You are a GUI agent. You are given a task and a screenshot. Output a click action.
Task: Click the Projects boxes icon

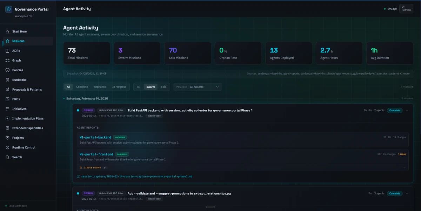pyautogui.click(x=7, y=138)
